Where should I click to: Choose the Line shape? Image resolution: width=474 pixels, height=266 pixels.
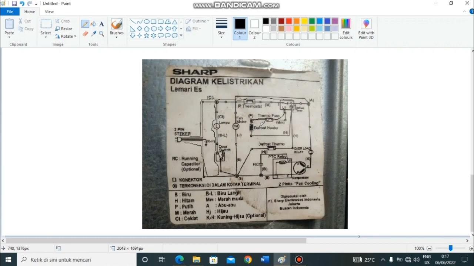133,22
